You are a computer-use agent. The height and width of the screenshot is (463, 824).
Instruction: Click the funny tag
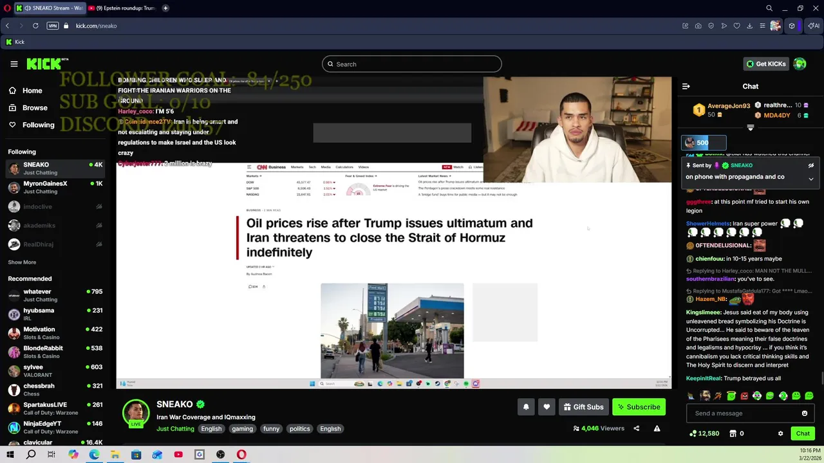click(271, 429)
